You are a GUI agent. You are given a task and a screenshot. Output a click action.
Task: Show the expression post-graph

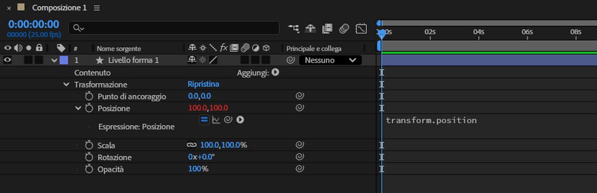point(216,120)
